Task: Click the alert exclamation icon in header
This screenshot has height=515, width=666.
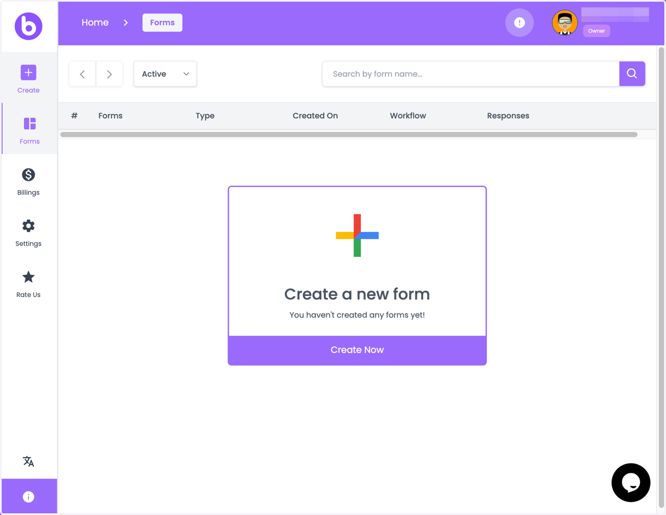Action: pyautogui.click(x=519, y=23)
